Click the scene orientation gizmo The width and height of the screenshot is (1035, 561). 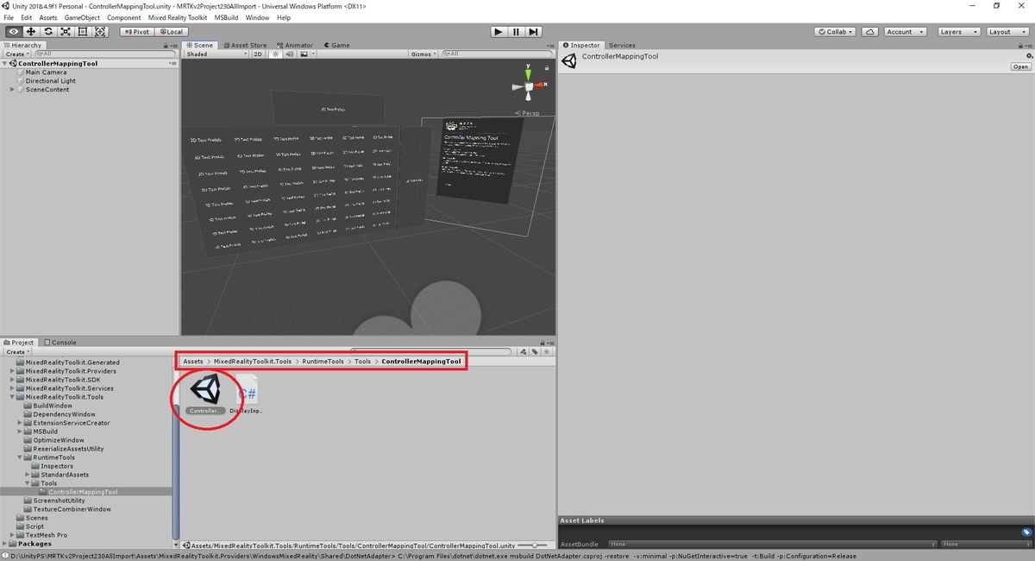click(529, 86)
